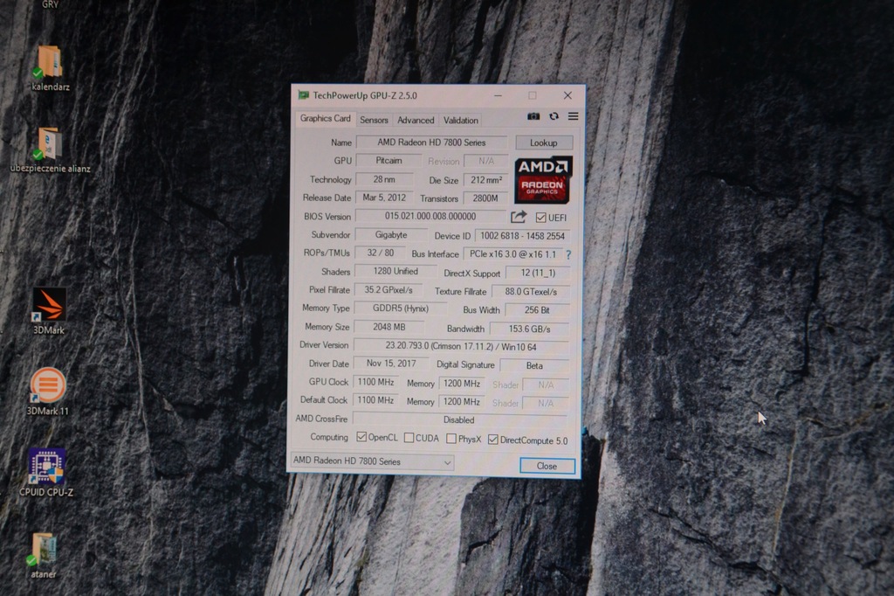Click the Pixel Fillrate value 35.2 GPixel/s

(x=389, y=290)
